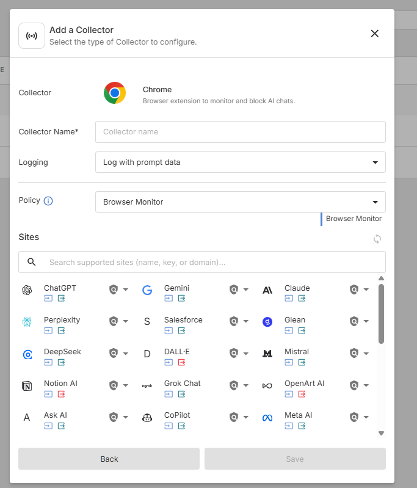417x488 pixels.
Task: Click the Policy info icon
Action: 48,201
